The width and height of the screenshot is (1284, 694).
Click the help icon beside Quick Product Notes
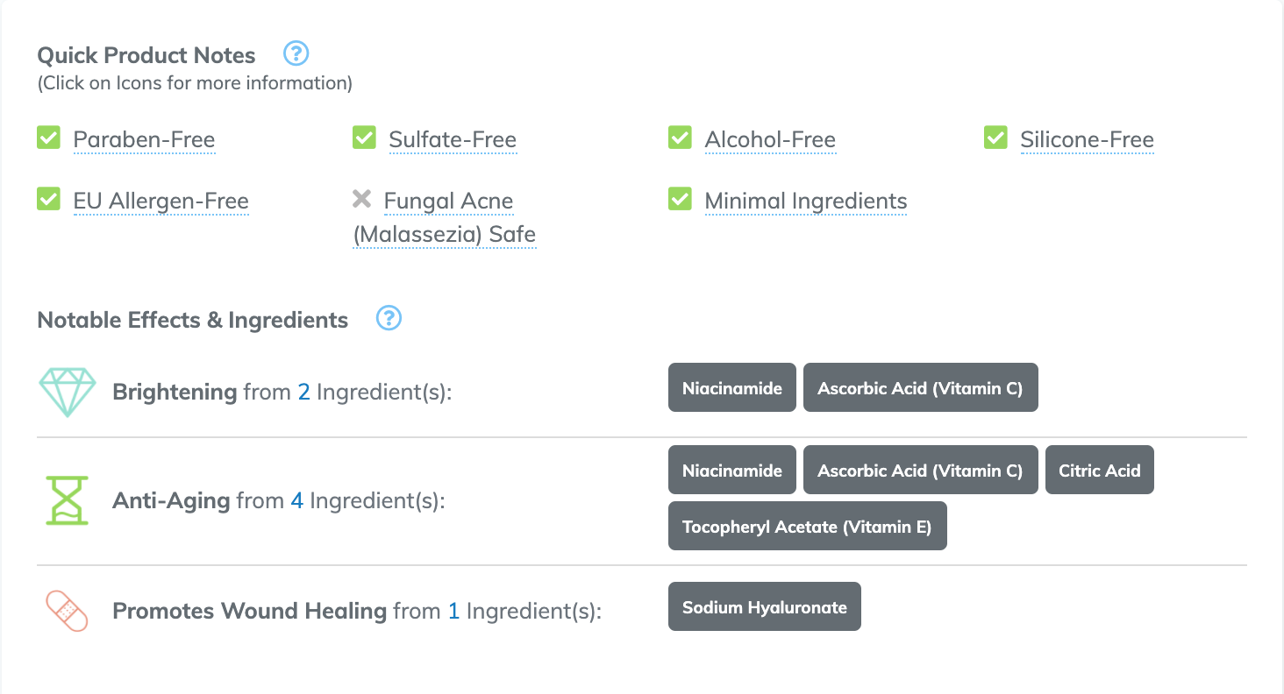[x=296, y=54]
